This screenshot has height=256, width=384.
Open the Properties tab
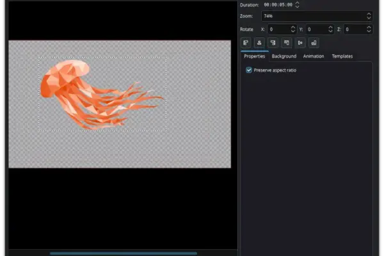tap(255, 56)
